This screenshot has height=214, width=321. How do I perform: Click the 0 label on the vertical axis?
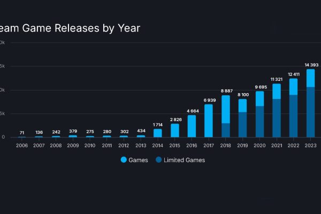click(x=3, y=137)
